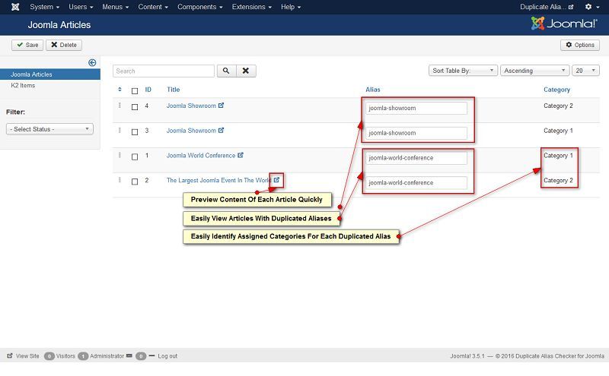
Task: Open the Options button
Action: point(580,45)
